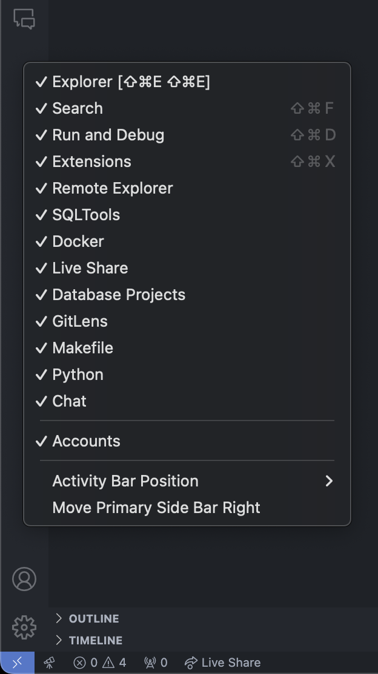Viewport: 378px width, 674px height.
Task: Open errors count icon in status bar
Action: [85, 663]
